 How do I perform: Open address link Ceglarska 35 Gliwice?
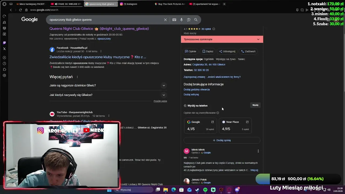click(209, 64)
